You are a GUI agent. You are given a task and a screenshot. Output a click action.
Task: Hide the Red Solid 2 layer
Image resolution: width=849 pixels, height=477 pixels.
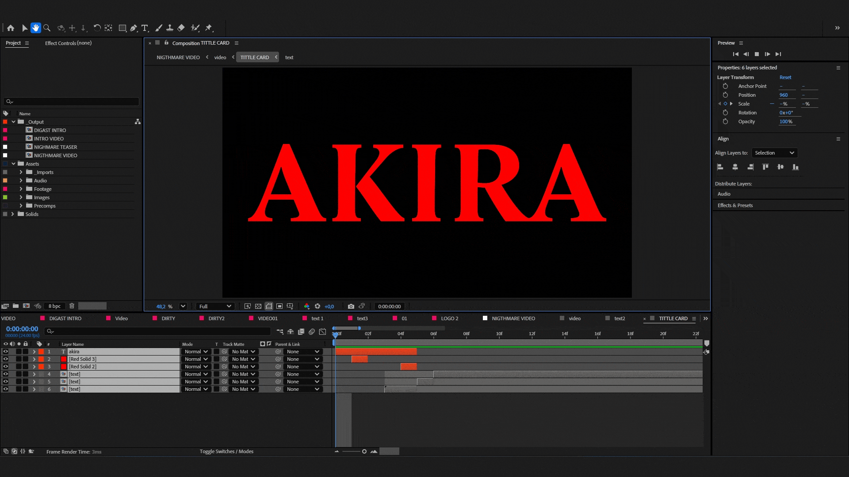point(6,367)
